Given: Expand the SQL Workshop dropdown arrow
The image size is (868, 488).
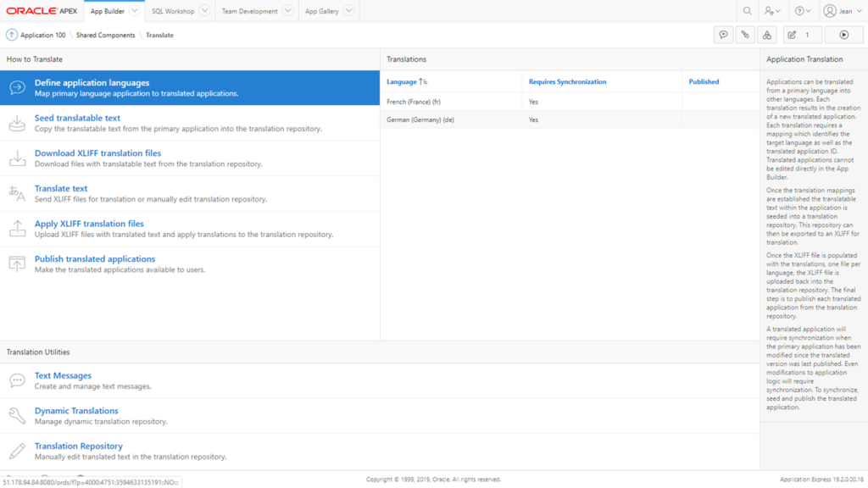Looking at the screenshot, I should (204, 10).
